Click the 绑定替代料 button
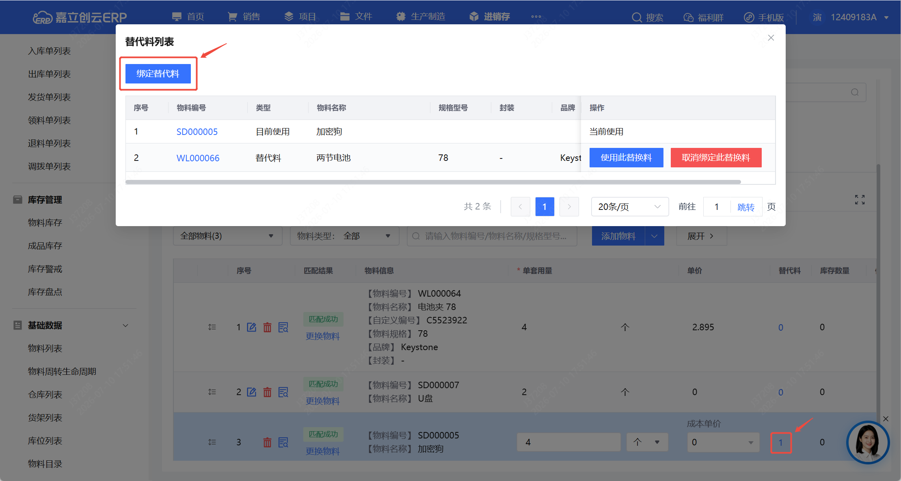The width and height of the screenshot is (901, 481). click(x=158, y=74)
